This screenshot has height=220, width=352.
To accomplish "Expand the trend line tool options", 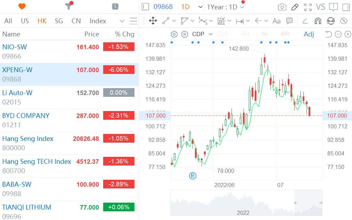I will [174, 21].
